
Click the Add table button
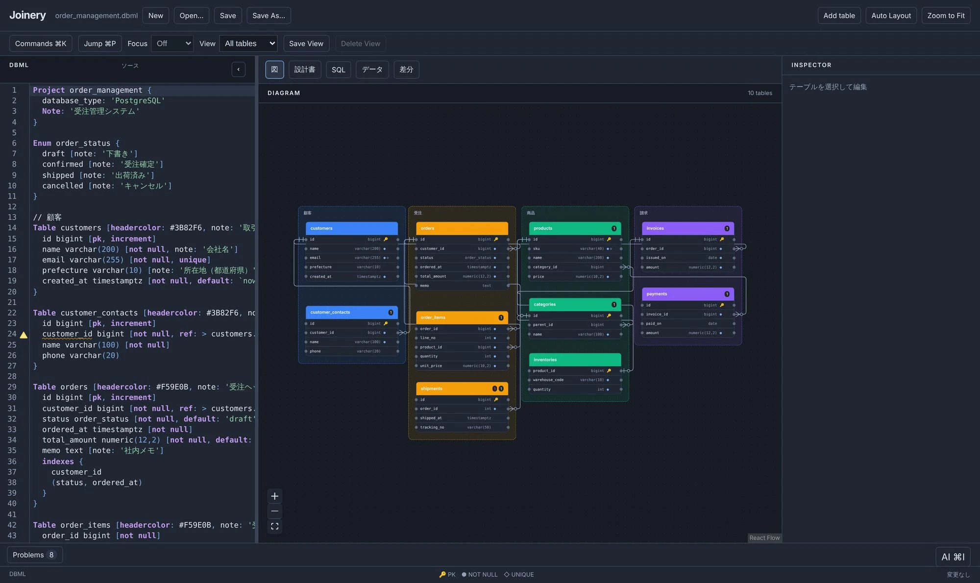(839, 16)
